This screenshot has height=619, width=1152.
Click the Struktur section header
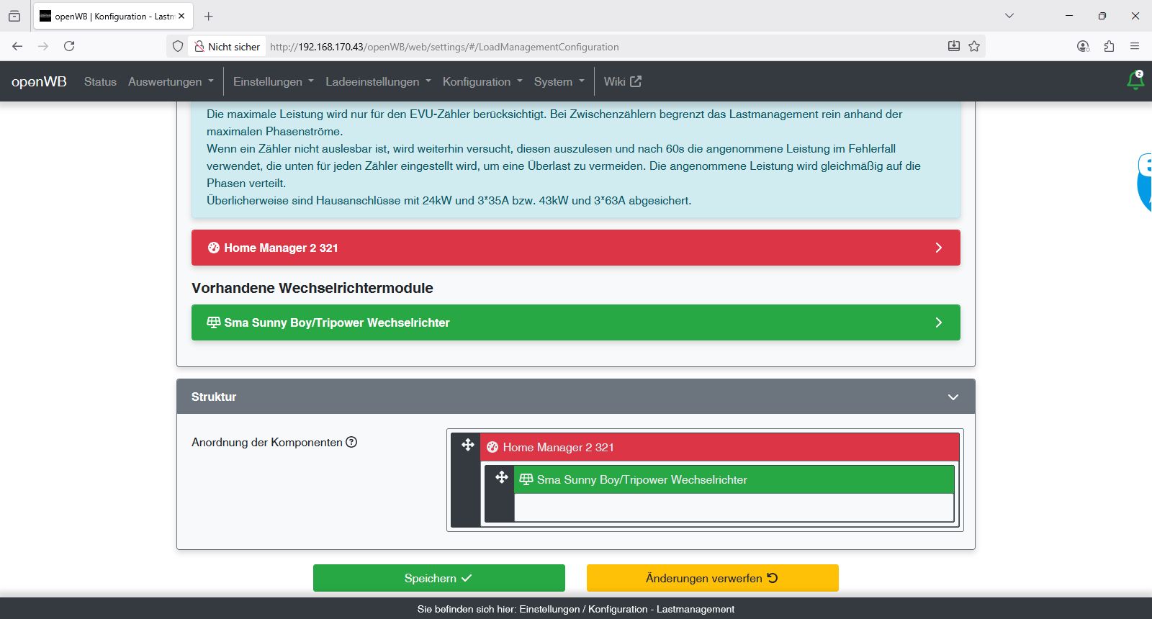(x=576, y=397)
